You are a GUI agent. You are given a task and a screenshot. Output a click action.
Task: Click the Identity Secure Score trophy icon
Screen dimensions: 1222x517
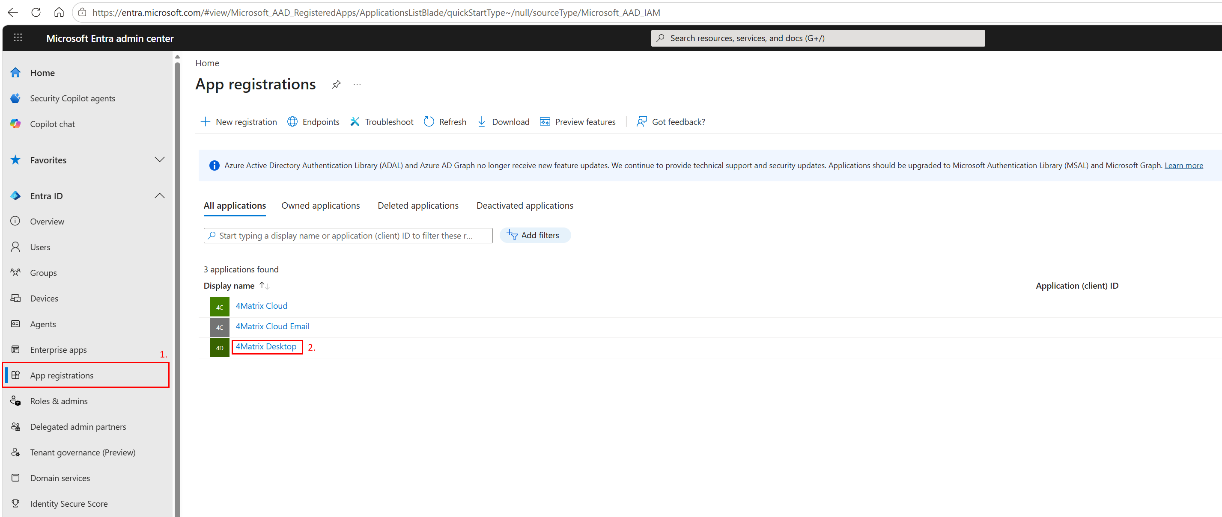point(16,503)
